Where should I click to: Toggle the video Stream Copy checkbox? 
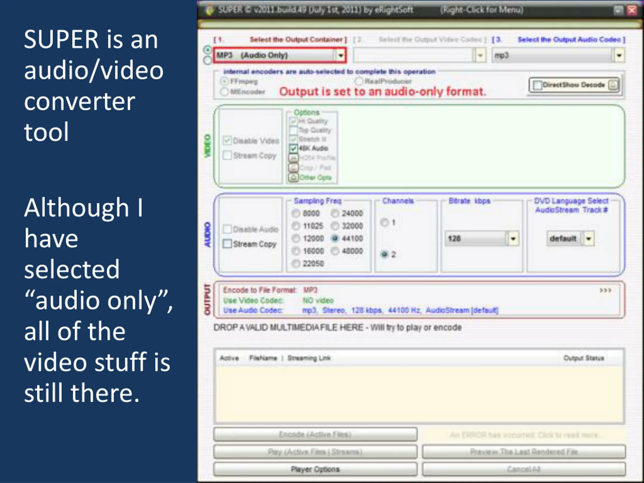227,155
